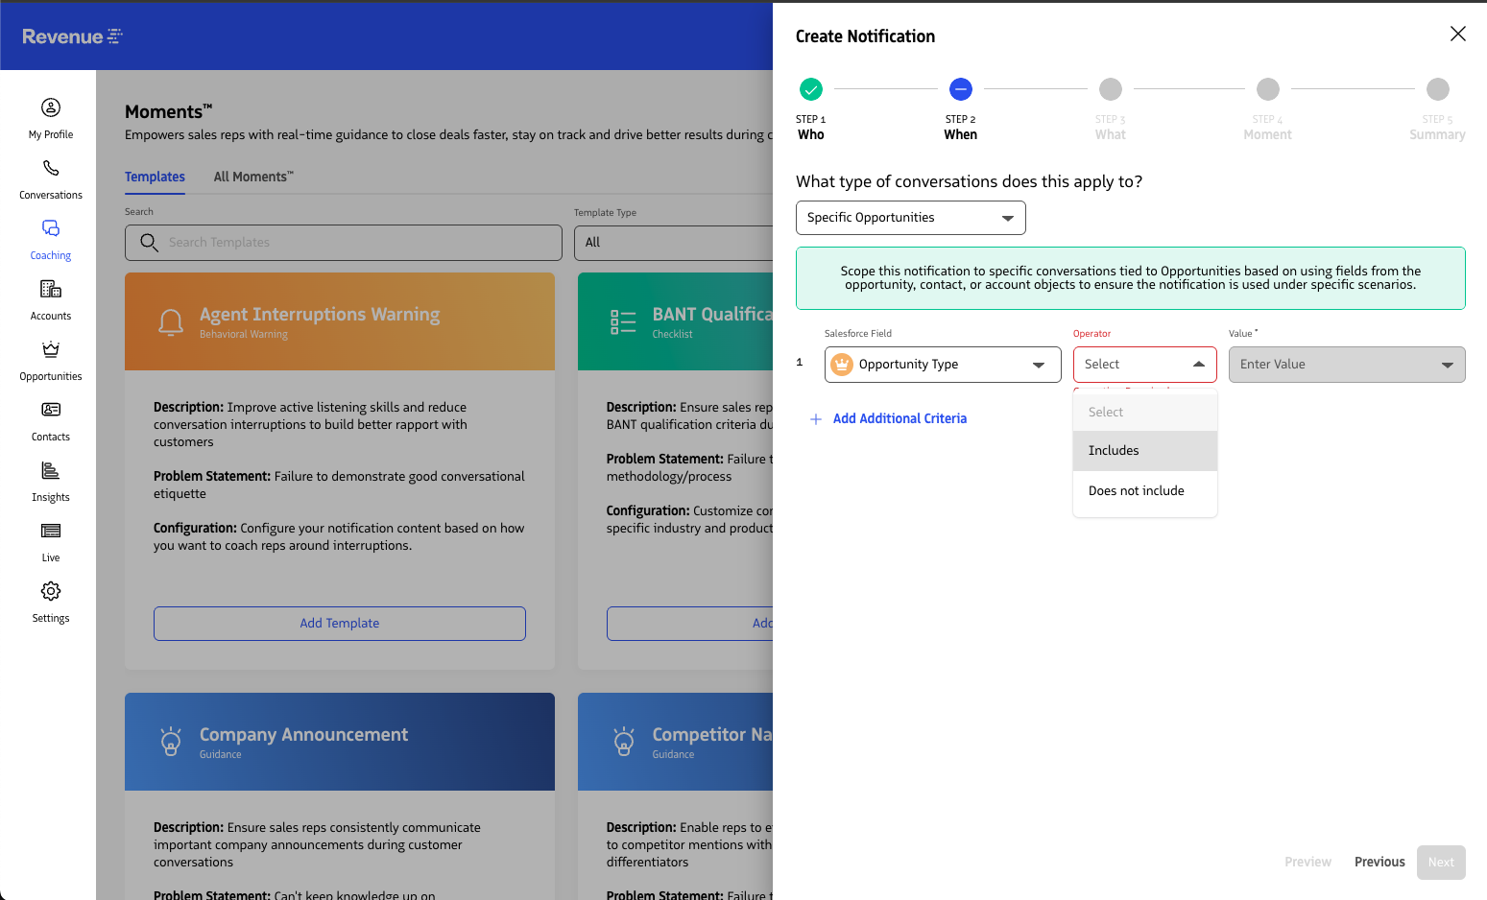The height and width of the screenshot is (900, 1487).
Task: Close the Create Notification panel
Action: click(x=1457, y=34)
